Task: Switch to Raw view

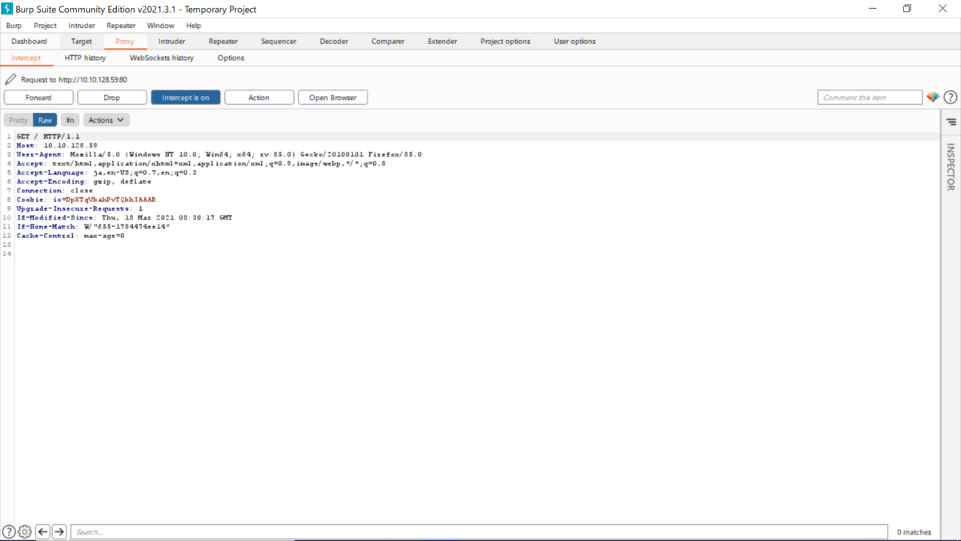Action: click(45, 120)
